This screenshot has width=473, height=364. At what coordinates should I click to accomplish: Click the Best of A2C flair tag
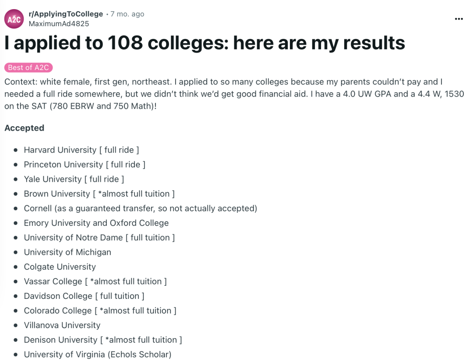pos(28,67)
